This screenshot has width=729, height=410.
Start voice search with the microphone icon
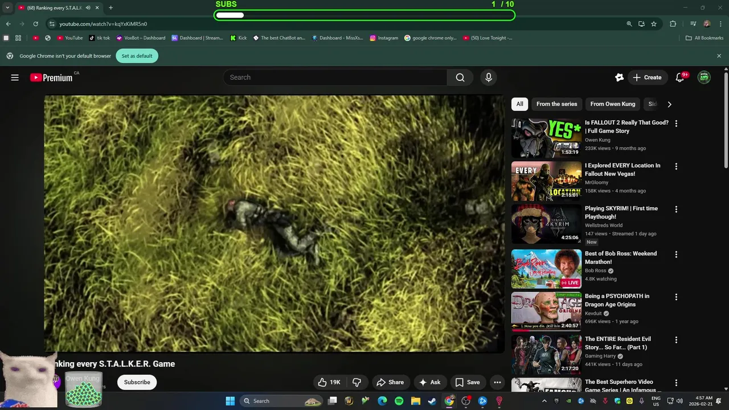tap(488, 77)
